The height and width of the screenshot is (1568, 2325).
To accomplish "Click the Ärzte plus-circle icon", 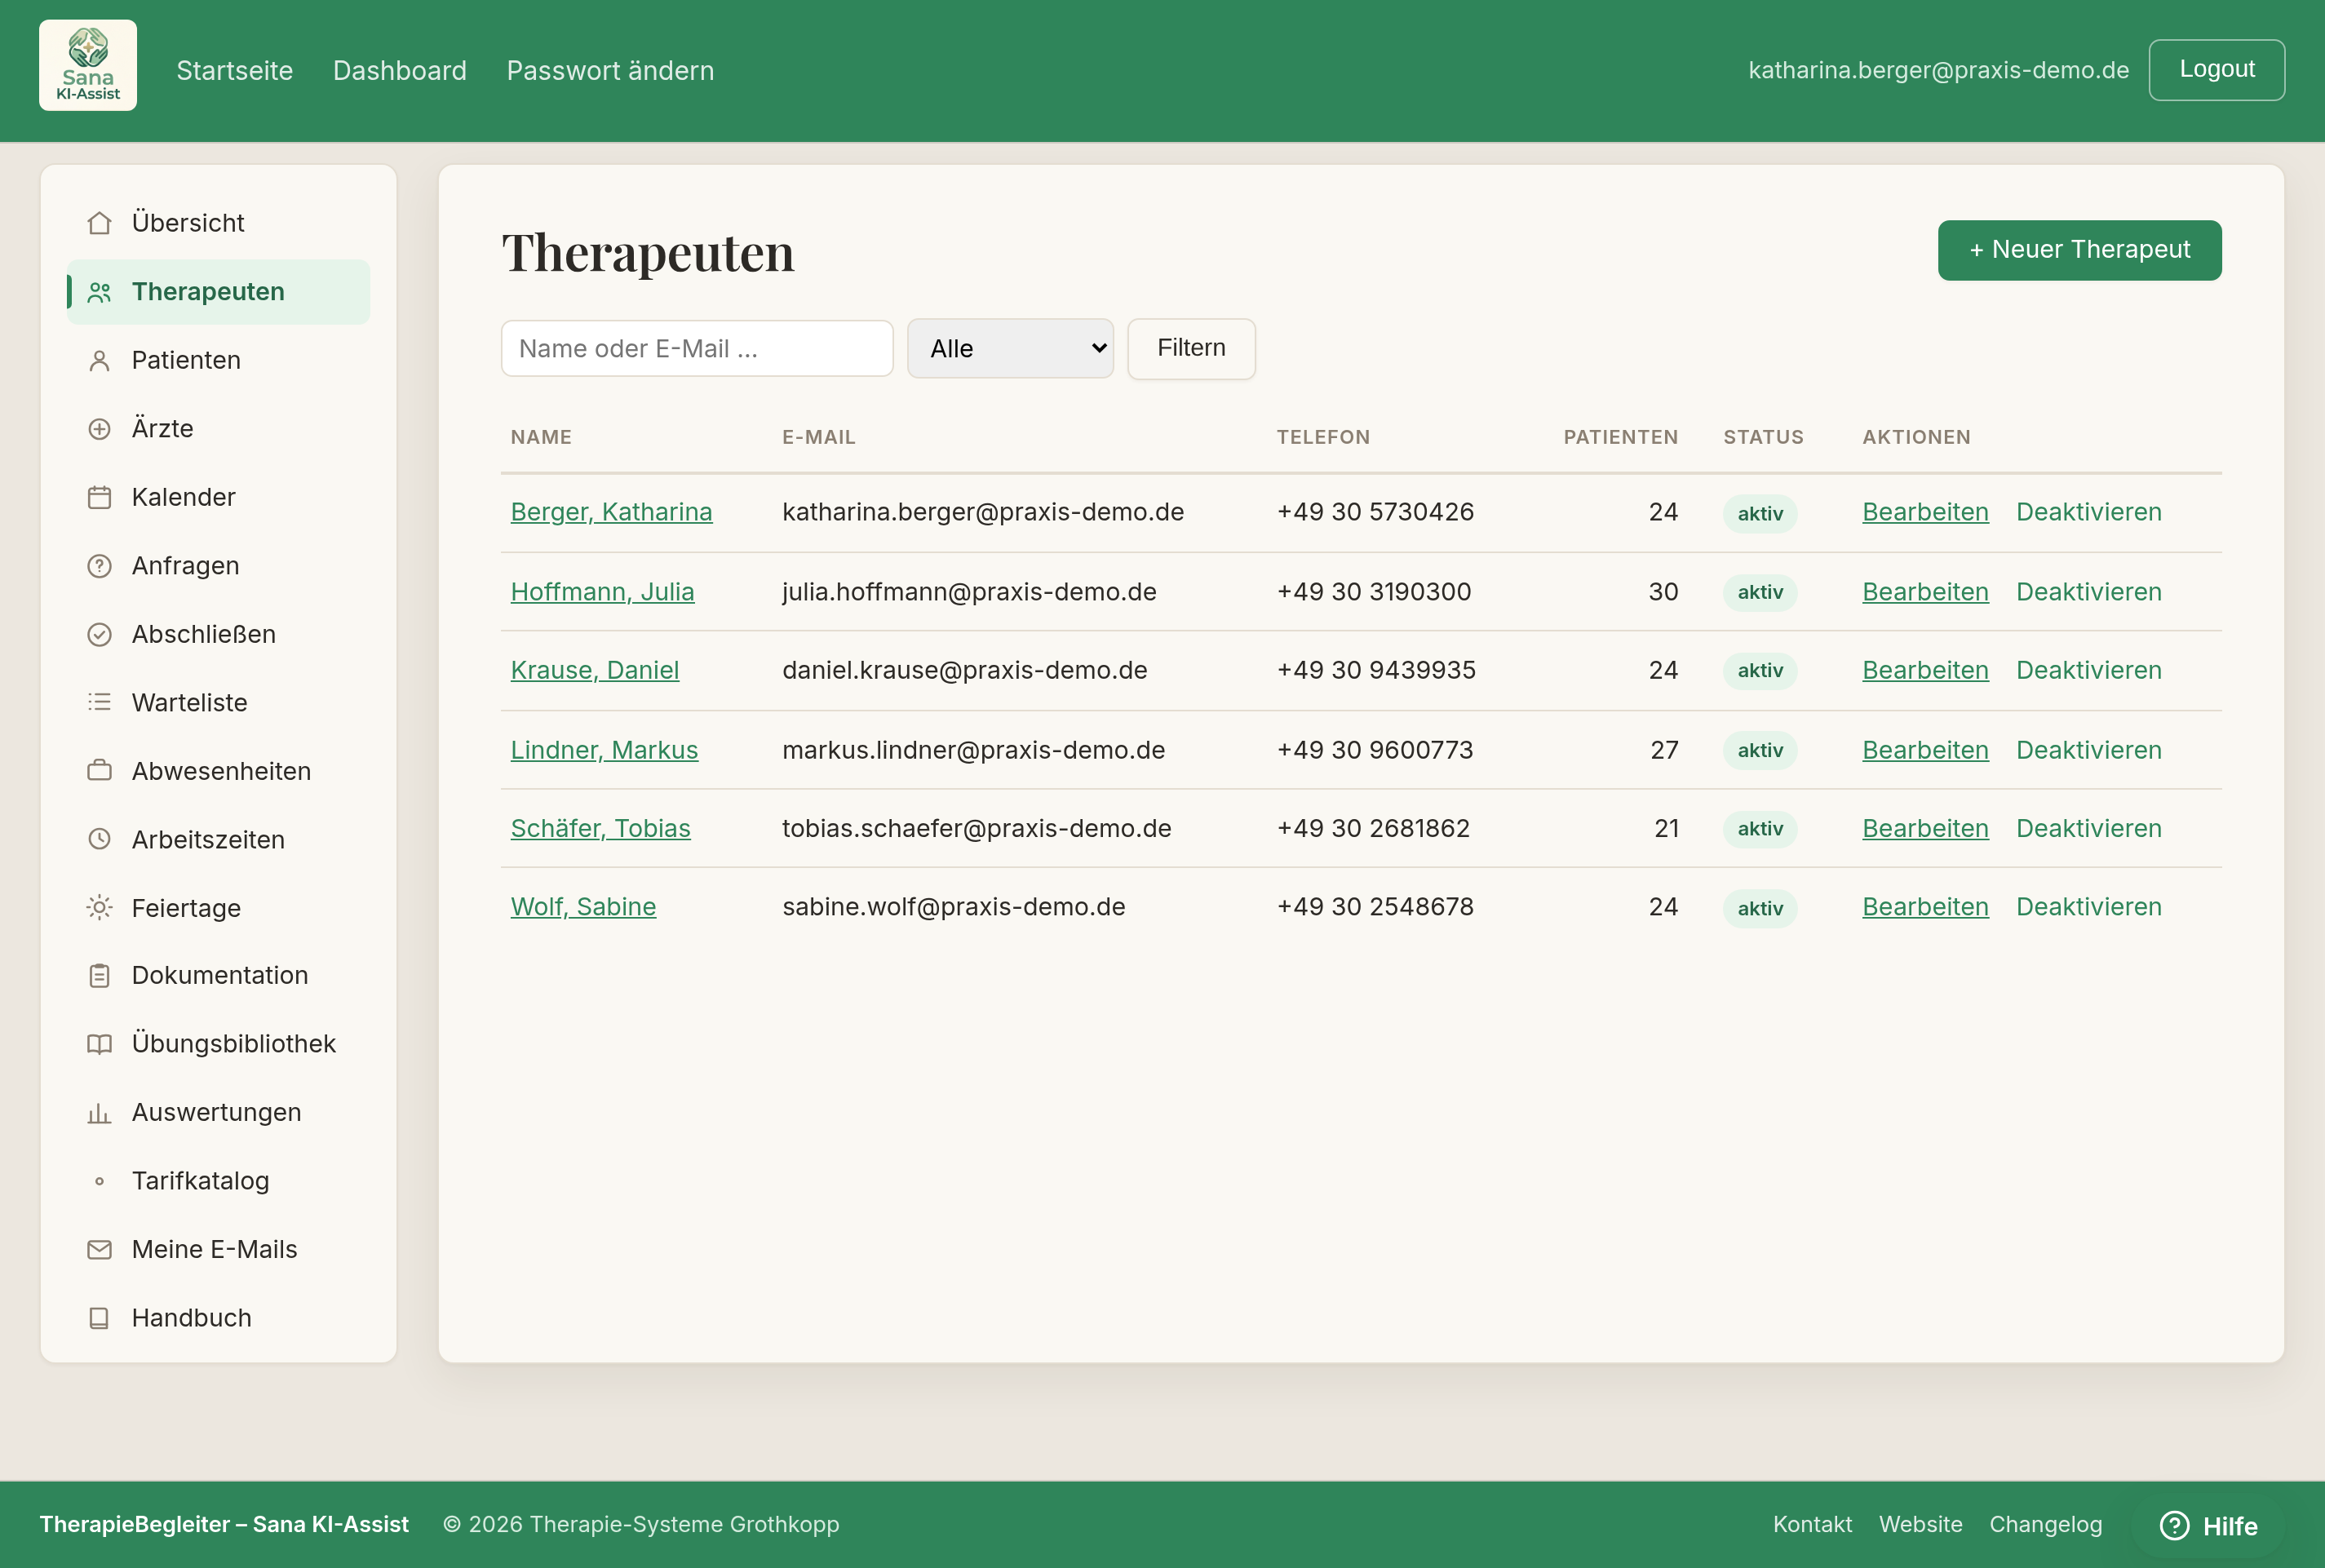I will tap(99, 429).
